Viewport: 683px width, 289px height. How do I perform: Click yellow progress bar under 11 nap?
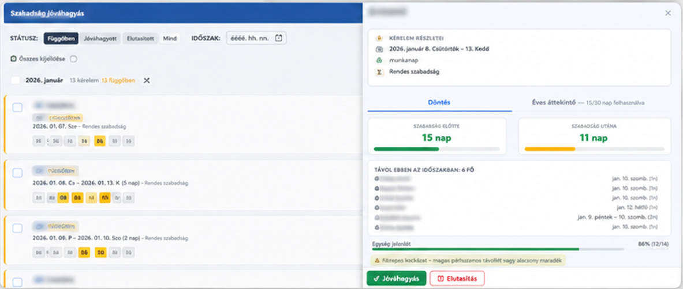(x=595, y=149)
